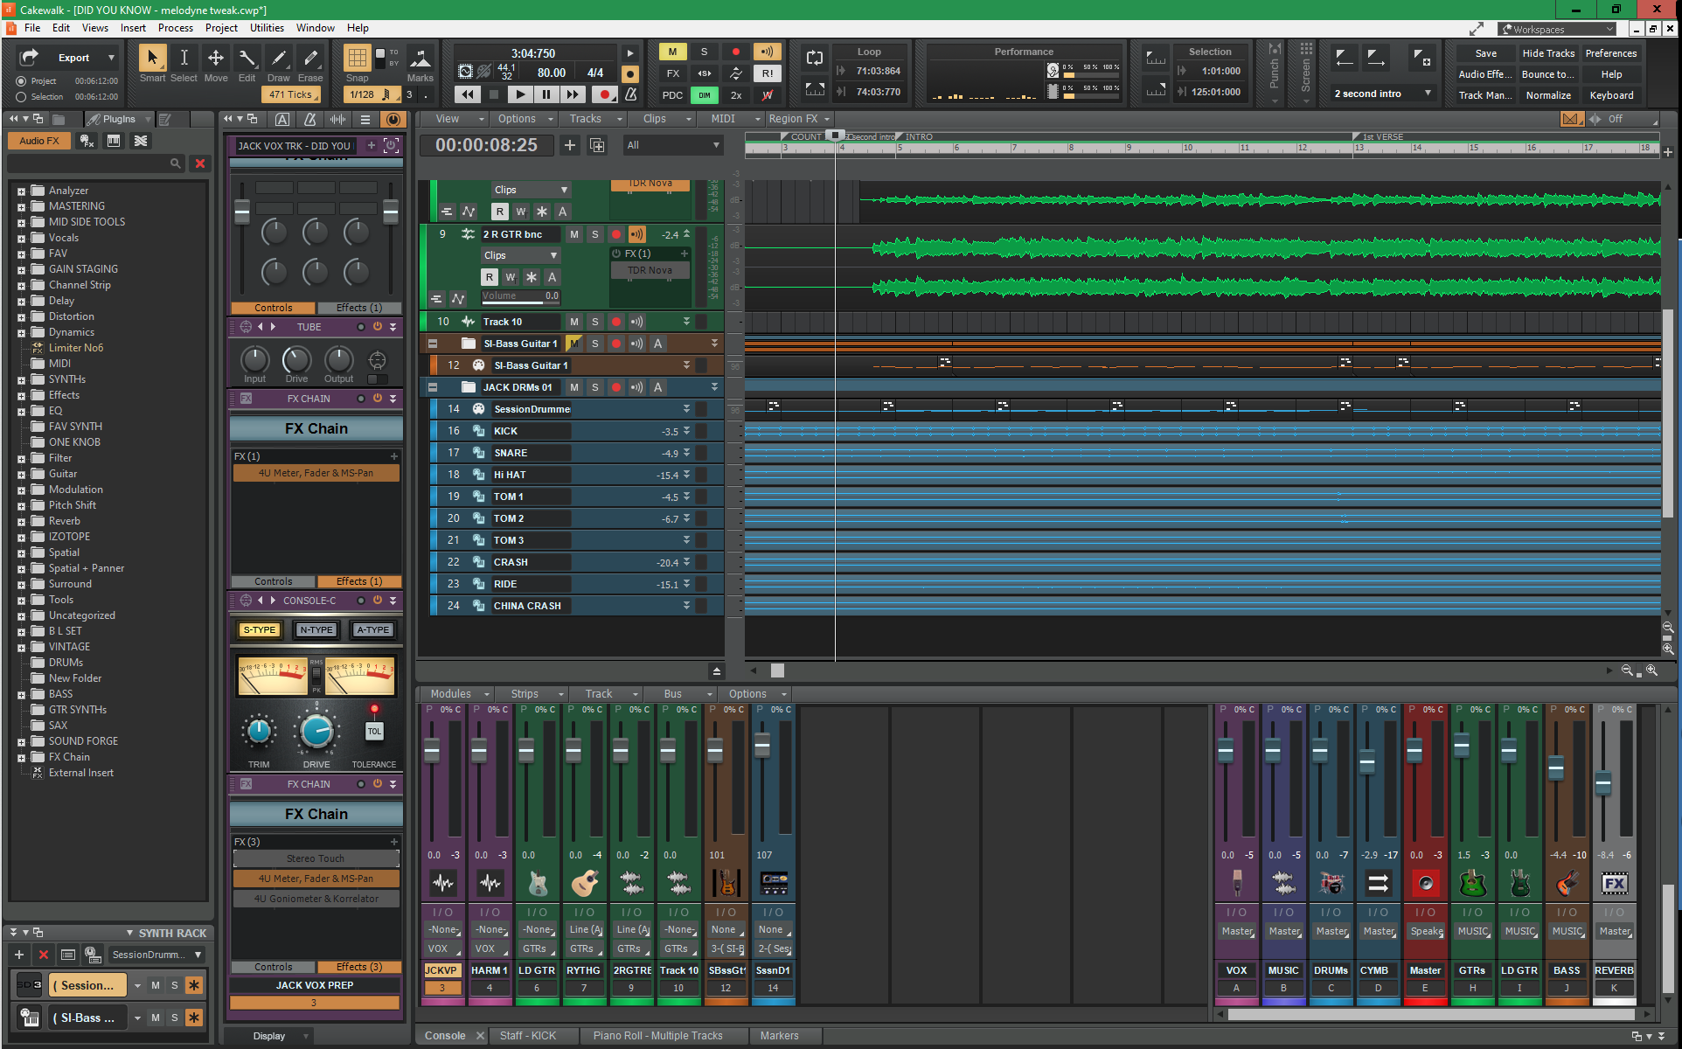1682x1049 pixels.
Task: Open the 2 second intro marker dropdown
Action: coord(1428,94)
